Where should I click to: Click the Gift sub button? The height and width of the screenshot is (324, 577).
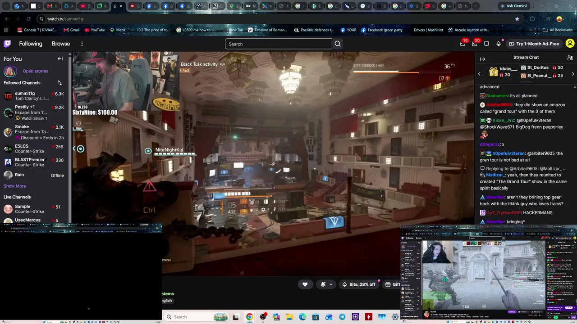pyautogui.click(x=392, y=284)
